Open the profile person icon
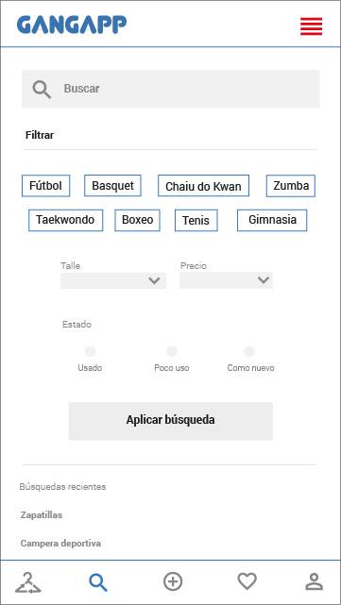341x605 pixels. (314, 581)
